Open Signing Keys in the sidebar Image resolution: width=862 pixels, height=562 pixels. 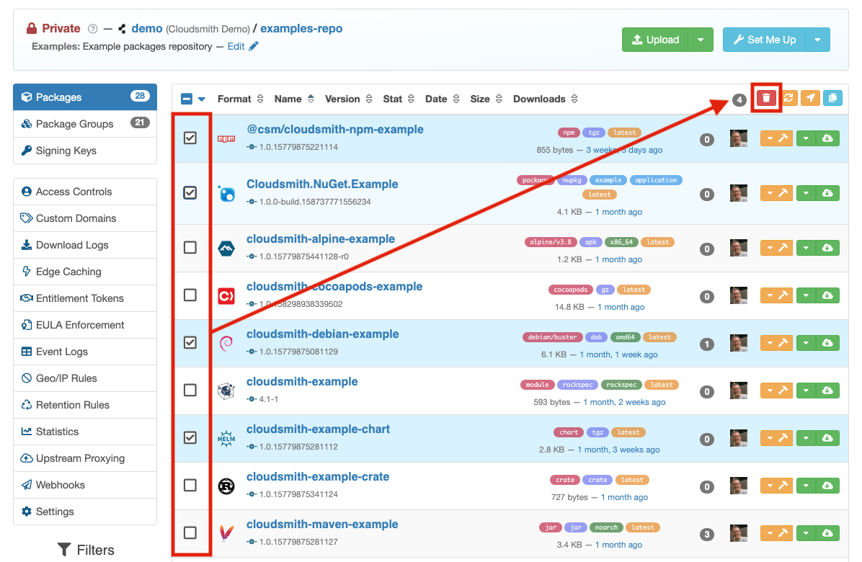click(85, 151)
